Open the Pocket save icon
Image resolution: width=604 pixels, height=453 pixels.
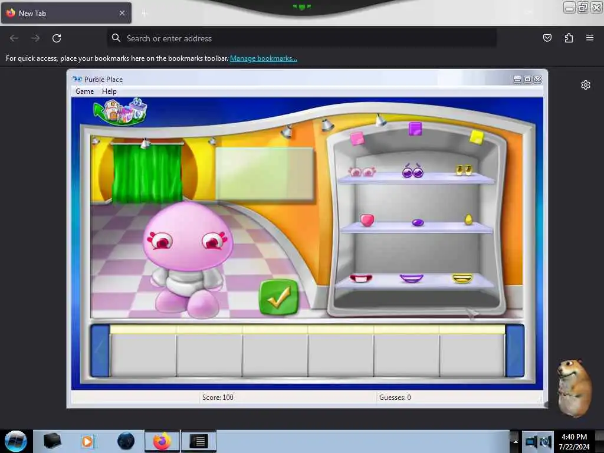tap(547, 38)
